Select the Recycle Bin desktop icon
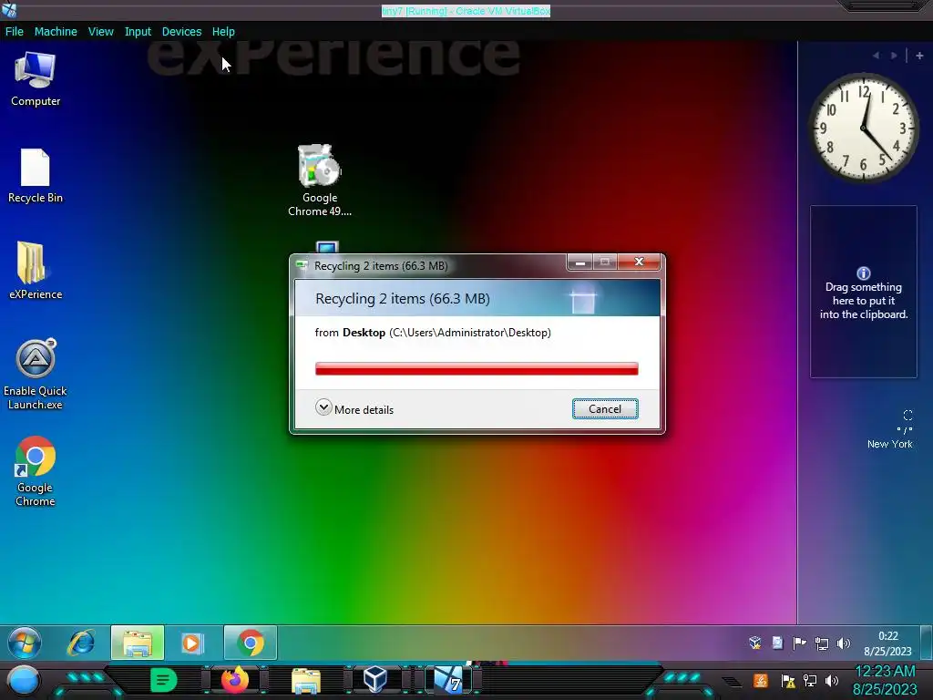933x700 pixels. tap(36, 176)
